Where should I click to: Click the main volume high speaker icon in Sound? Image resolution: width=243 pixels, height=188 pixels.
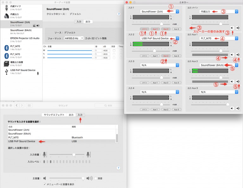pos(90,178)
